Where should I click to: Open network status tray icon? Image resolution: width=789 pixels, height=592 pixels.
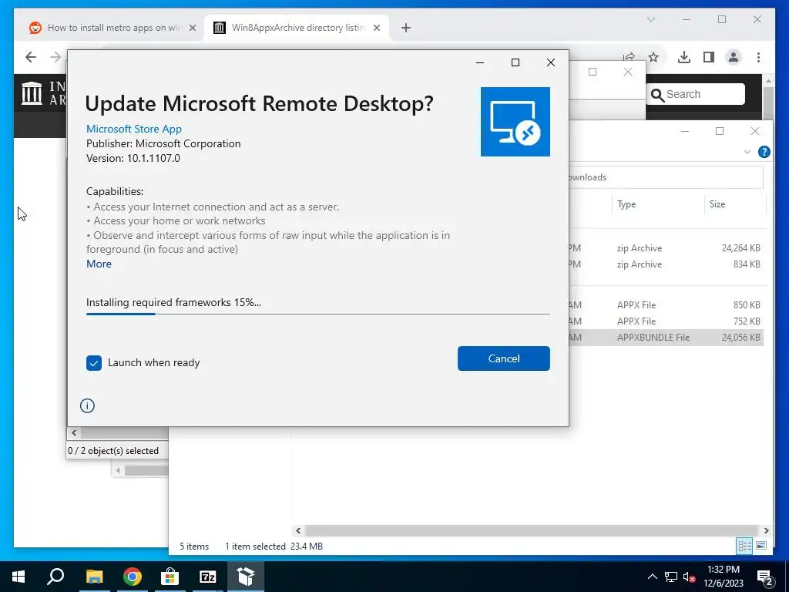(x=671, y=577)
